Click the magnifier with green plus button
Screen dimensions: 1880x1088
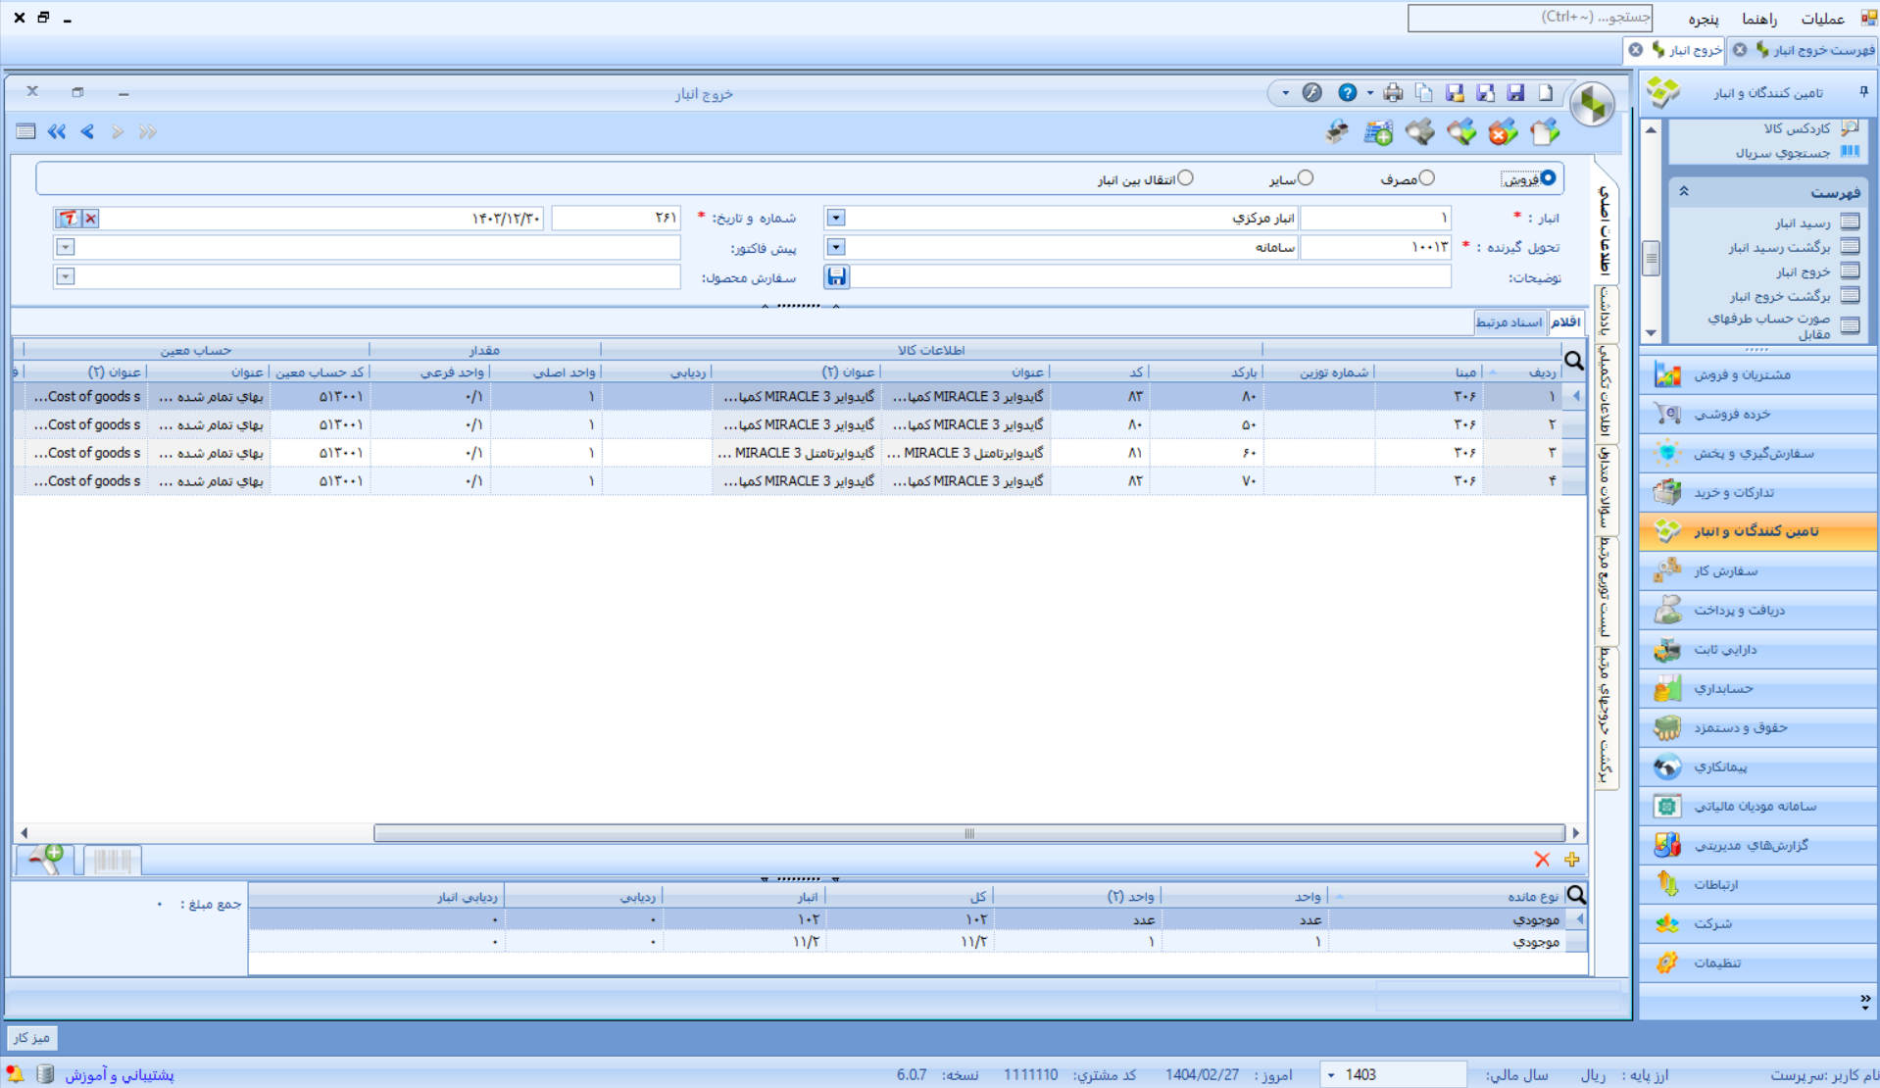46,861
